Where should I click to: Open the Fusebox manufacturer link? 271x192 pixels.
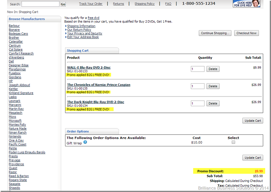[x=15, y=73]
